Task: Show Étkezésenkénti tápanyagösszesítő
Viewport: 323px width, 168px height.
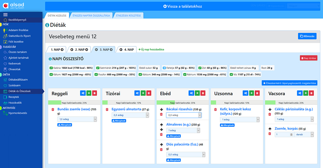Action: (x=290, y=83)
